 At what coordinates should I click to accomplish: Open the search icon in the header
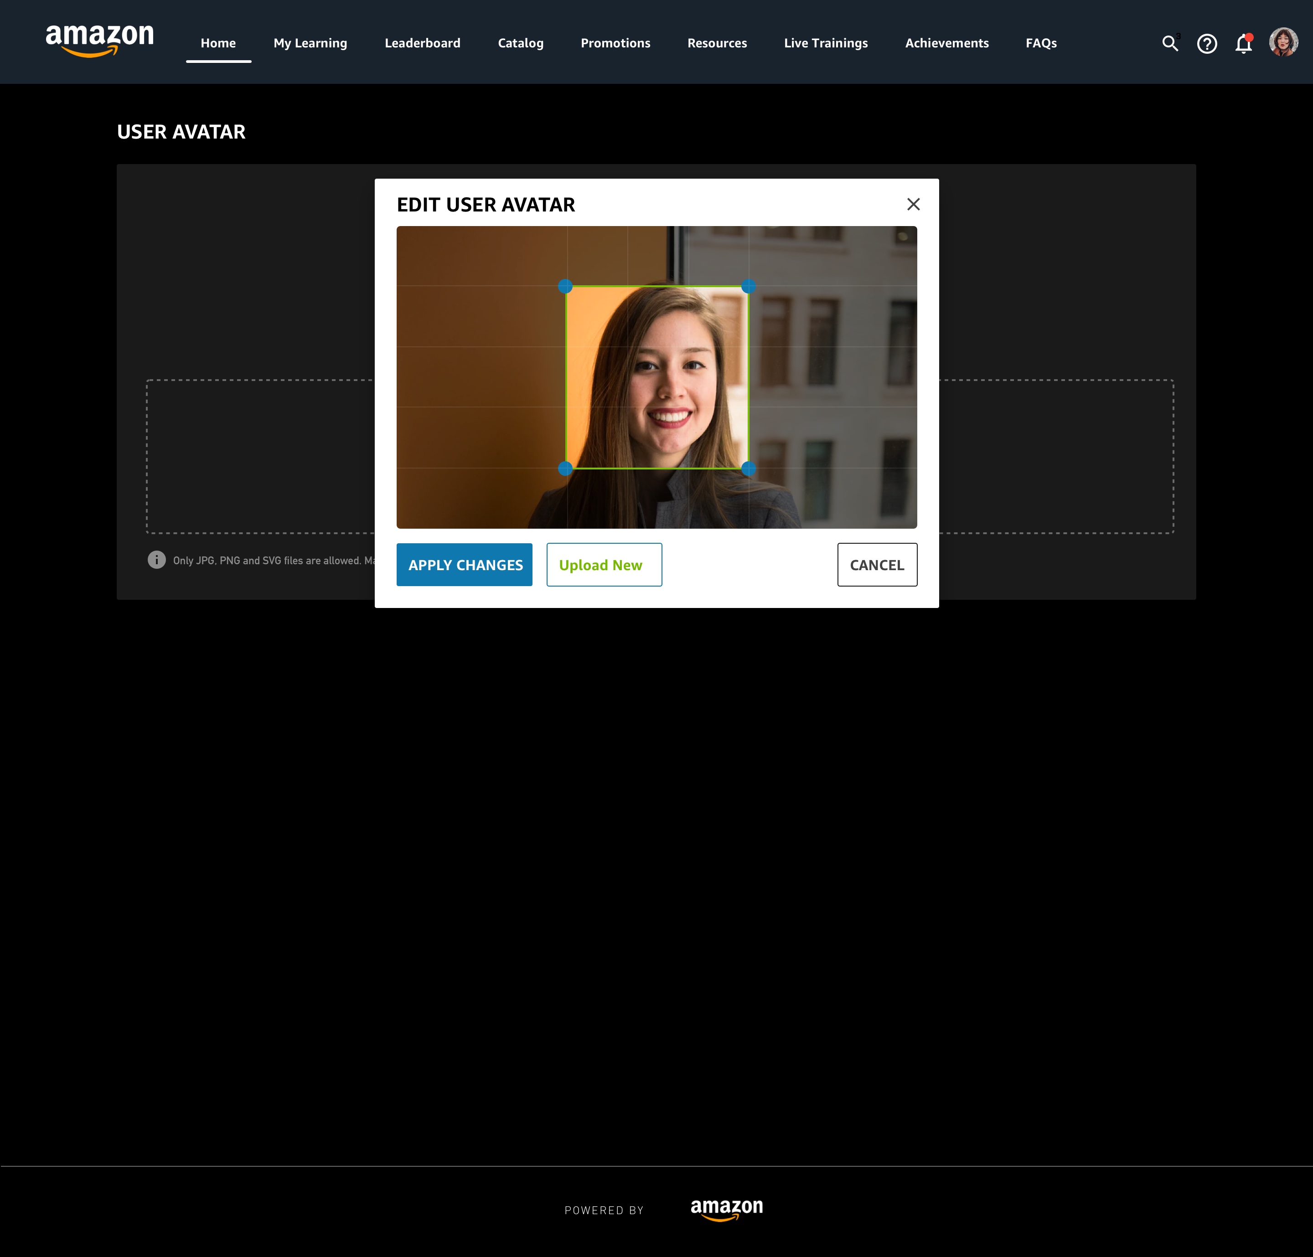tap(1170, 44)
